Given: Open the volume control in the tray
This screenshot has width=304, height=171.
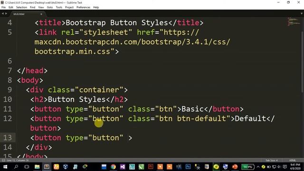Looking at the screenshot, I should click(279, 167).
